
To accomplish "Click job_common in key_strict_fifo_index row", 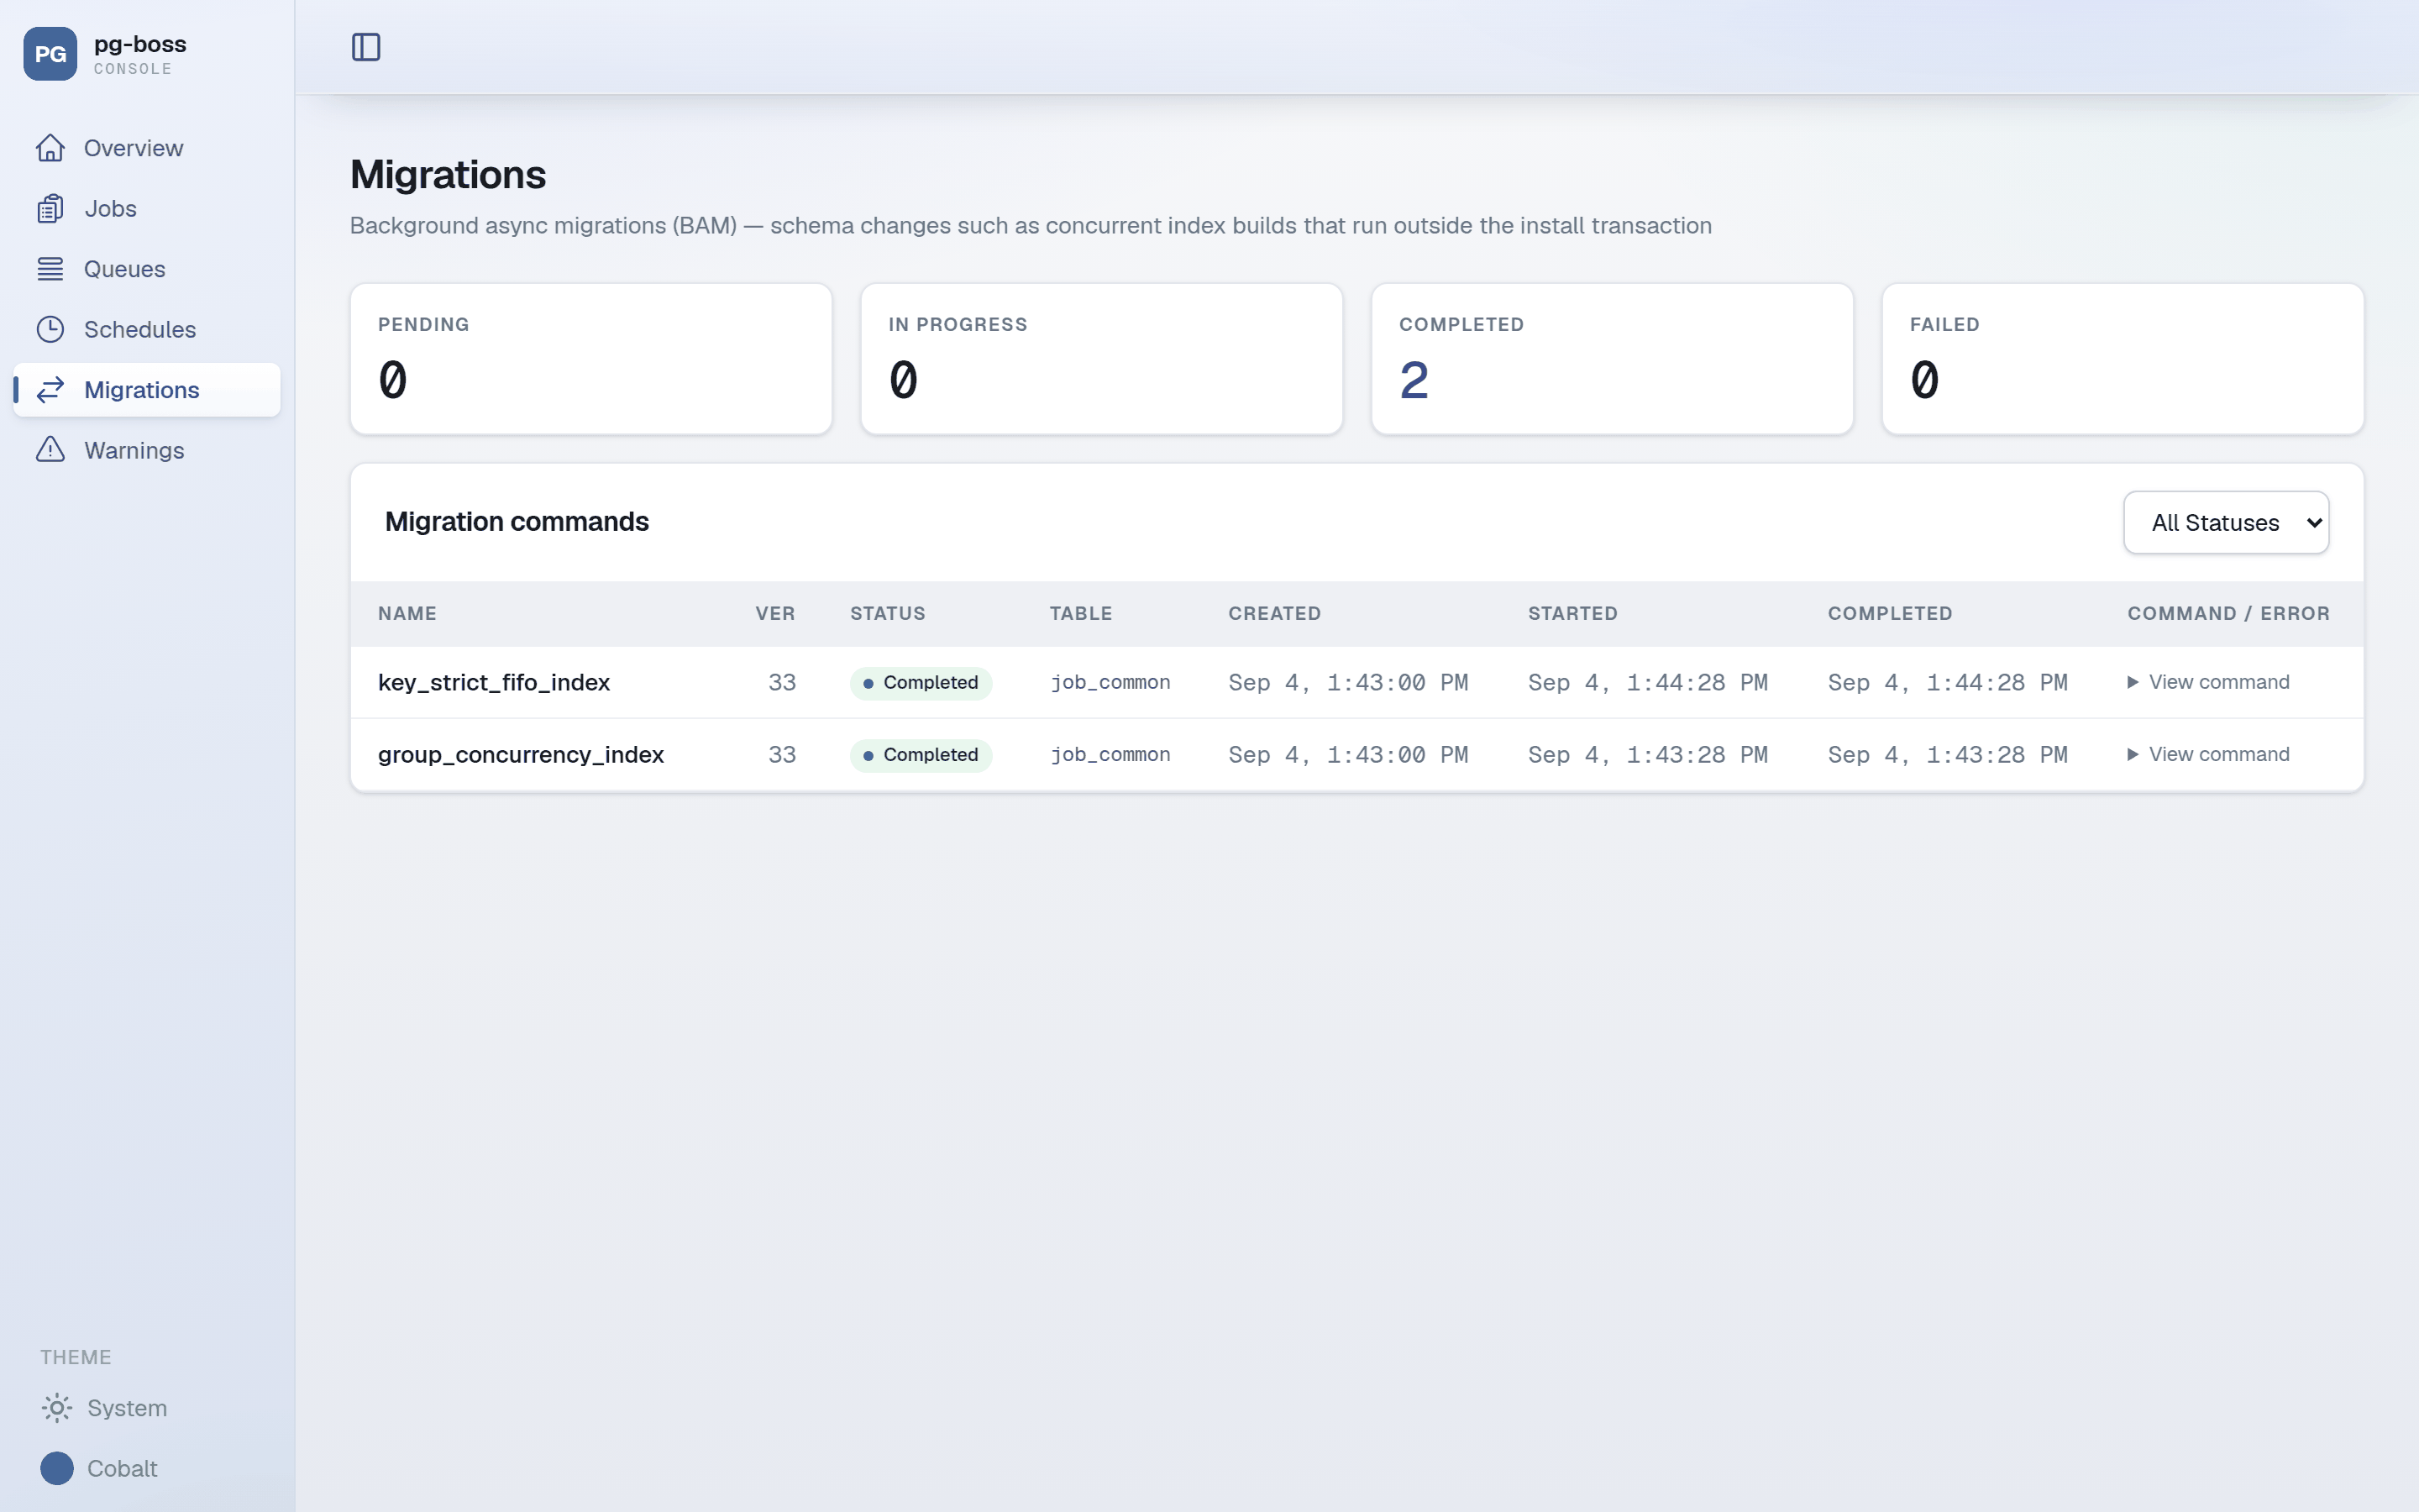I will 1110,682.
